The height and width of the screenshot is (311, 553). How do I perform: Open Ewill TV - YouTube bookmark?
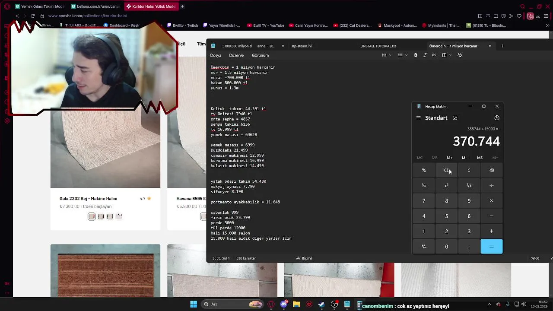pos(266,25)
